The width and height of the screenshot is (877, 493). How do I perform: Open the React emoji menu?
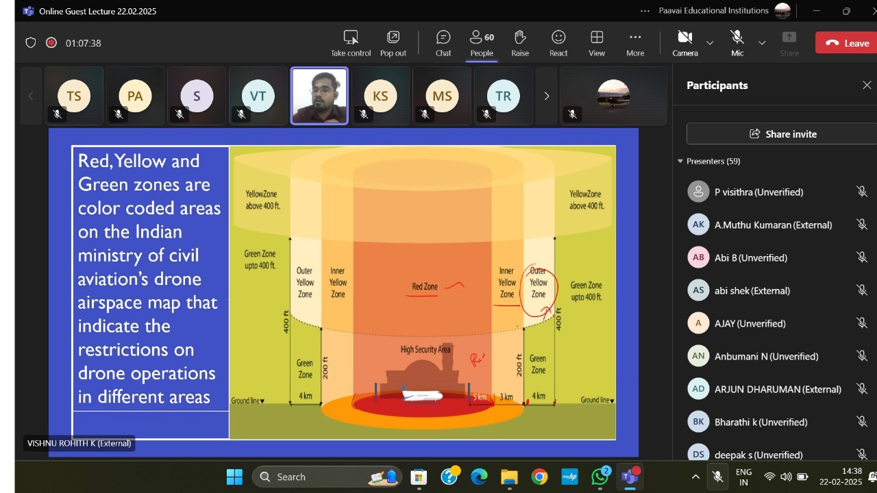[558, 43]
